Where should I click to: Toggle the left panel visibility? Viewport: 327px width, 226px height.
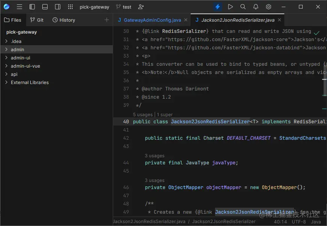coord(32,7)
